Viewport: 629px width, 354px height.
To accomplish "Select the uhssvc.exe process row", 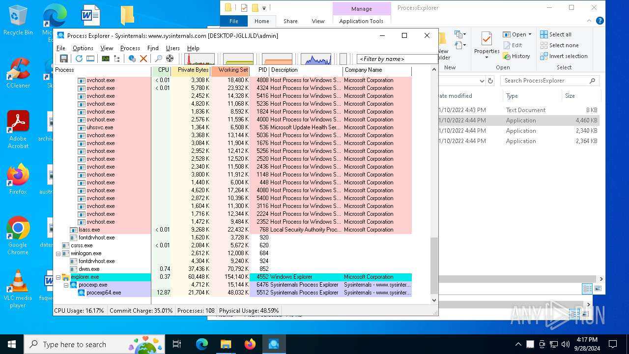I will pyautogui.click(x=232, y=127).
